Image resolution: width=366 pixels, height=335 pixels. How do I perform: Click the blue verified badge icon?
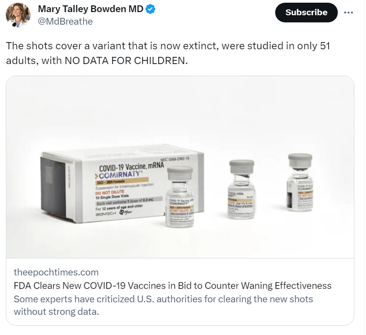(151, 9)
